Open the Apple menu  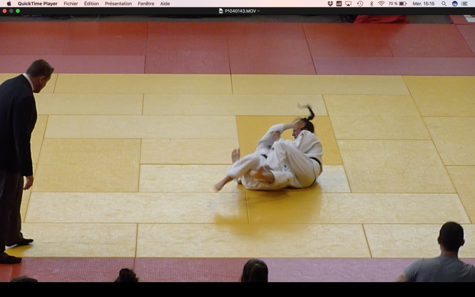point(9,4)
